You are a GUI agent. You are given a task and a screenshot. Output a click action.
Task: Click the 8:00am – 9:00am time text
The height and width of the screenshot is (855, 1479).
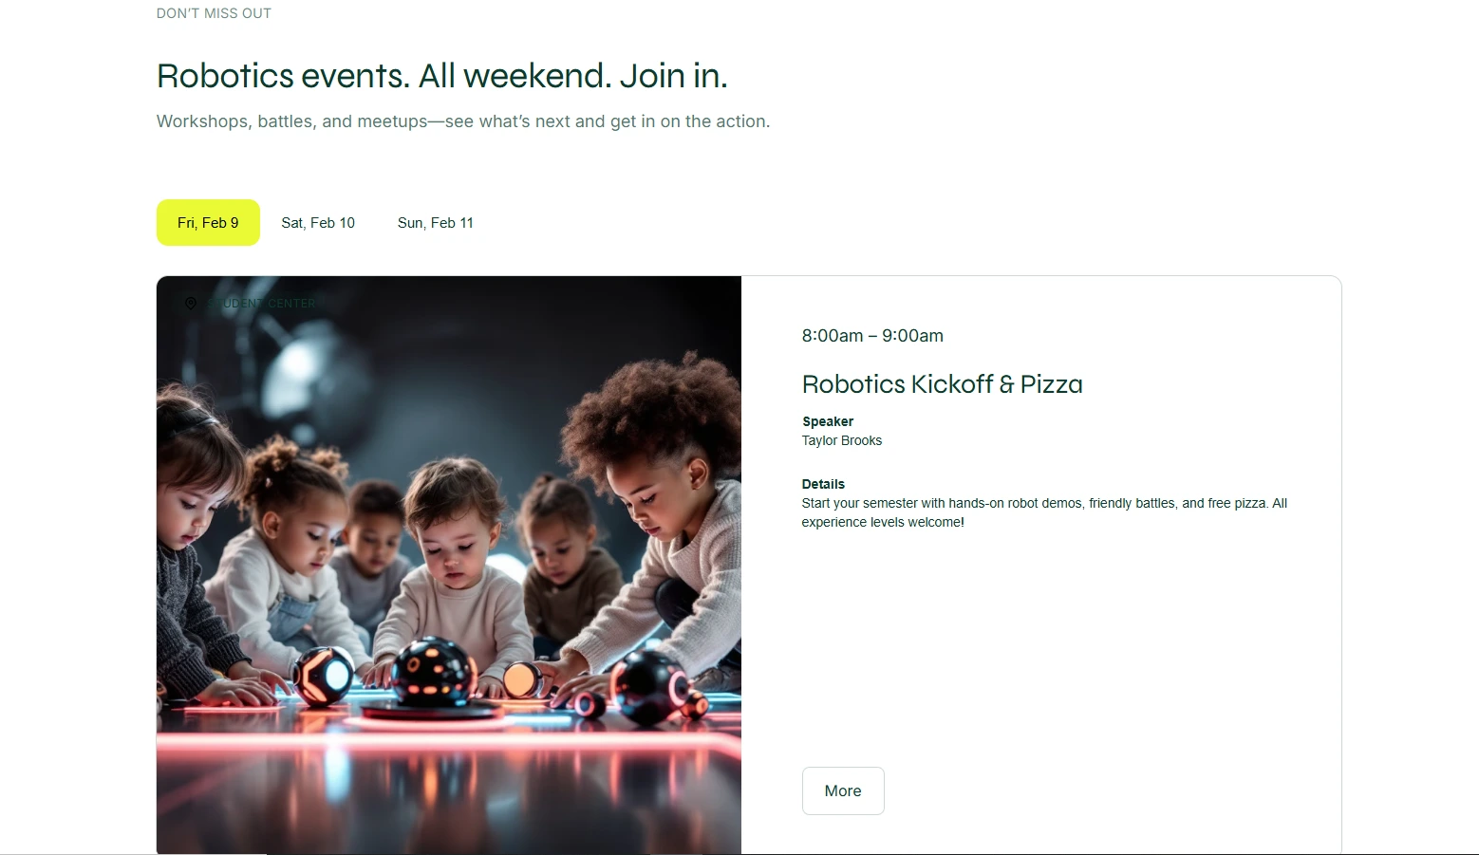click(x=872, y=336)
